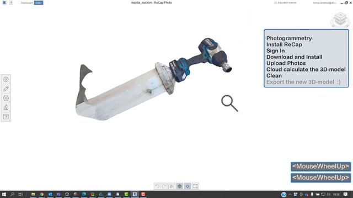Open the Windows notification center
This screenshot has width=353, height=198.
(x=346, y=194)
